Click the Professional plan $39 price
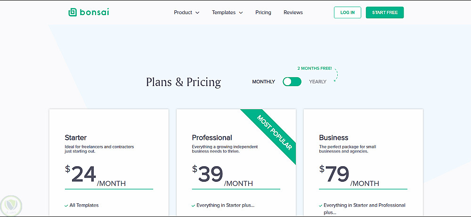 (208, 174)
